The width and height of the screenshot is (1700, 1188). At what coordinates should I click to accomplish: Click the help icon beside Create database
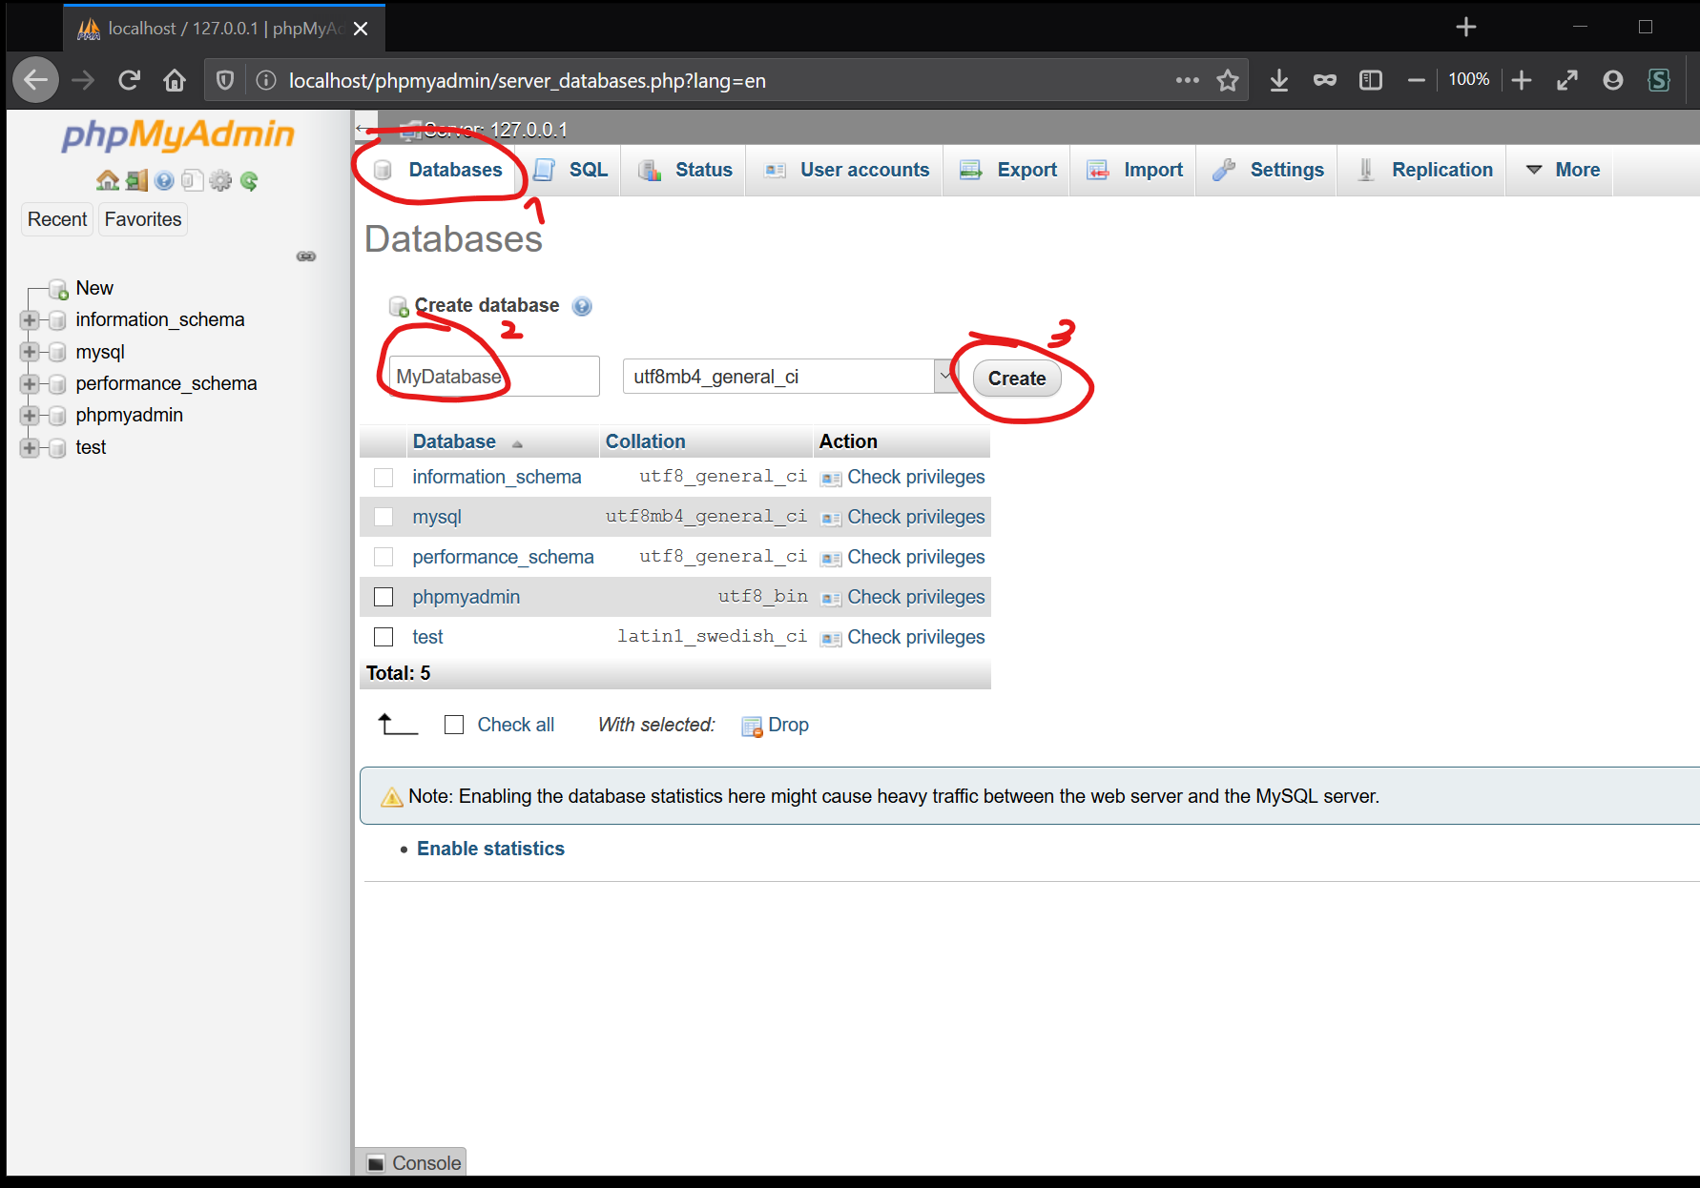click(581, 306)
